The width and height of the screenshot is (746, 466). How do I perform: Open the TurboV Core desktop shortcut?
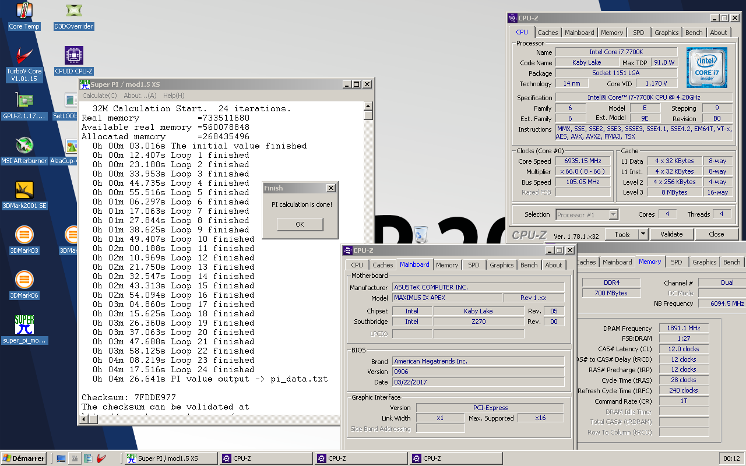(24, 64)
